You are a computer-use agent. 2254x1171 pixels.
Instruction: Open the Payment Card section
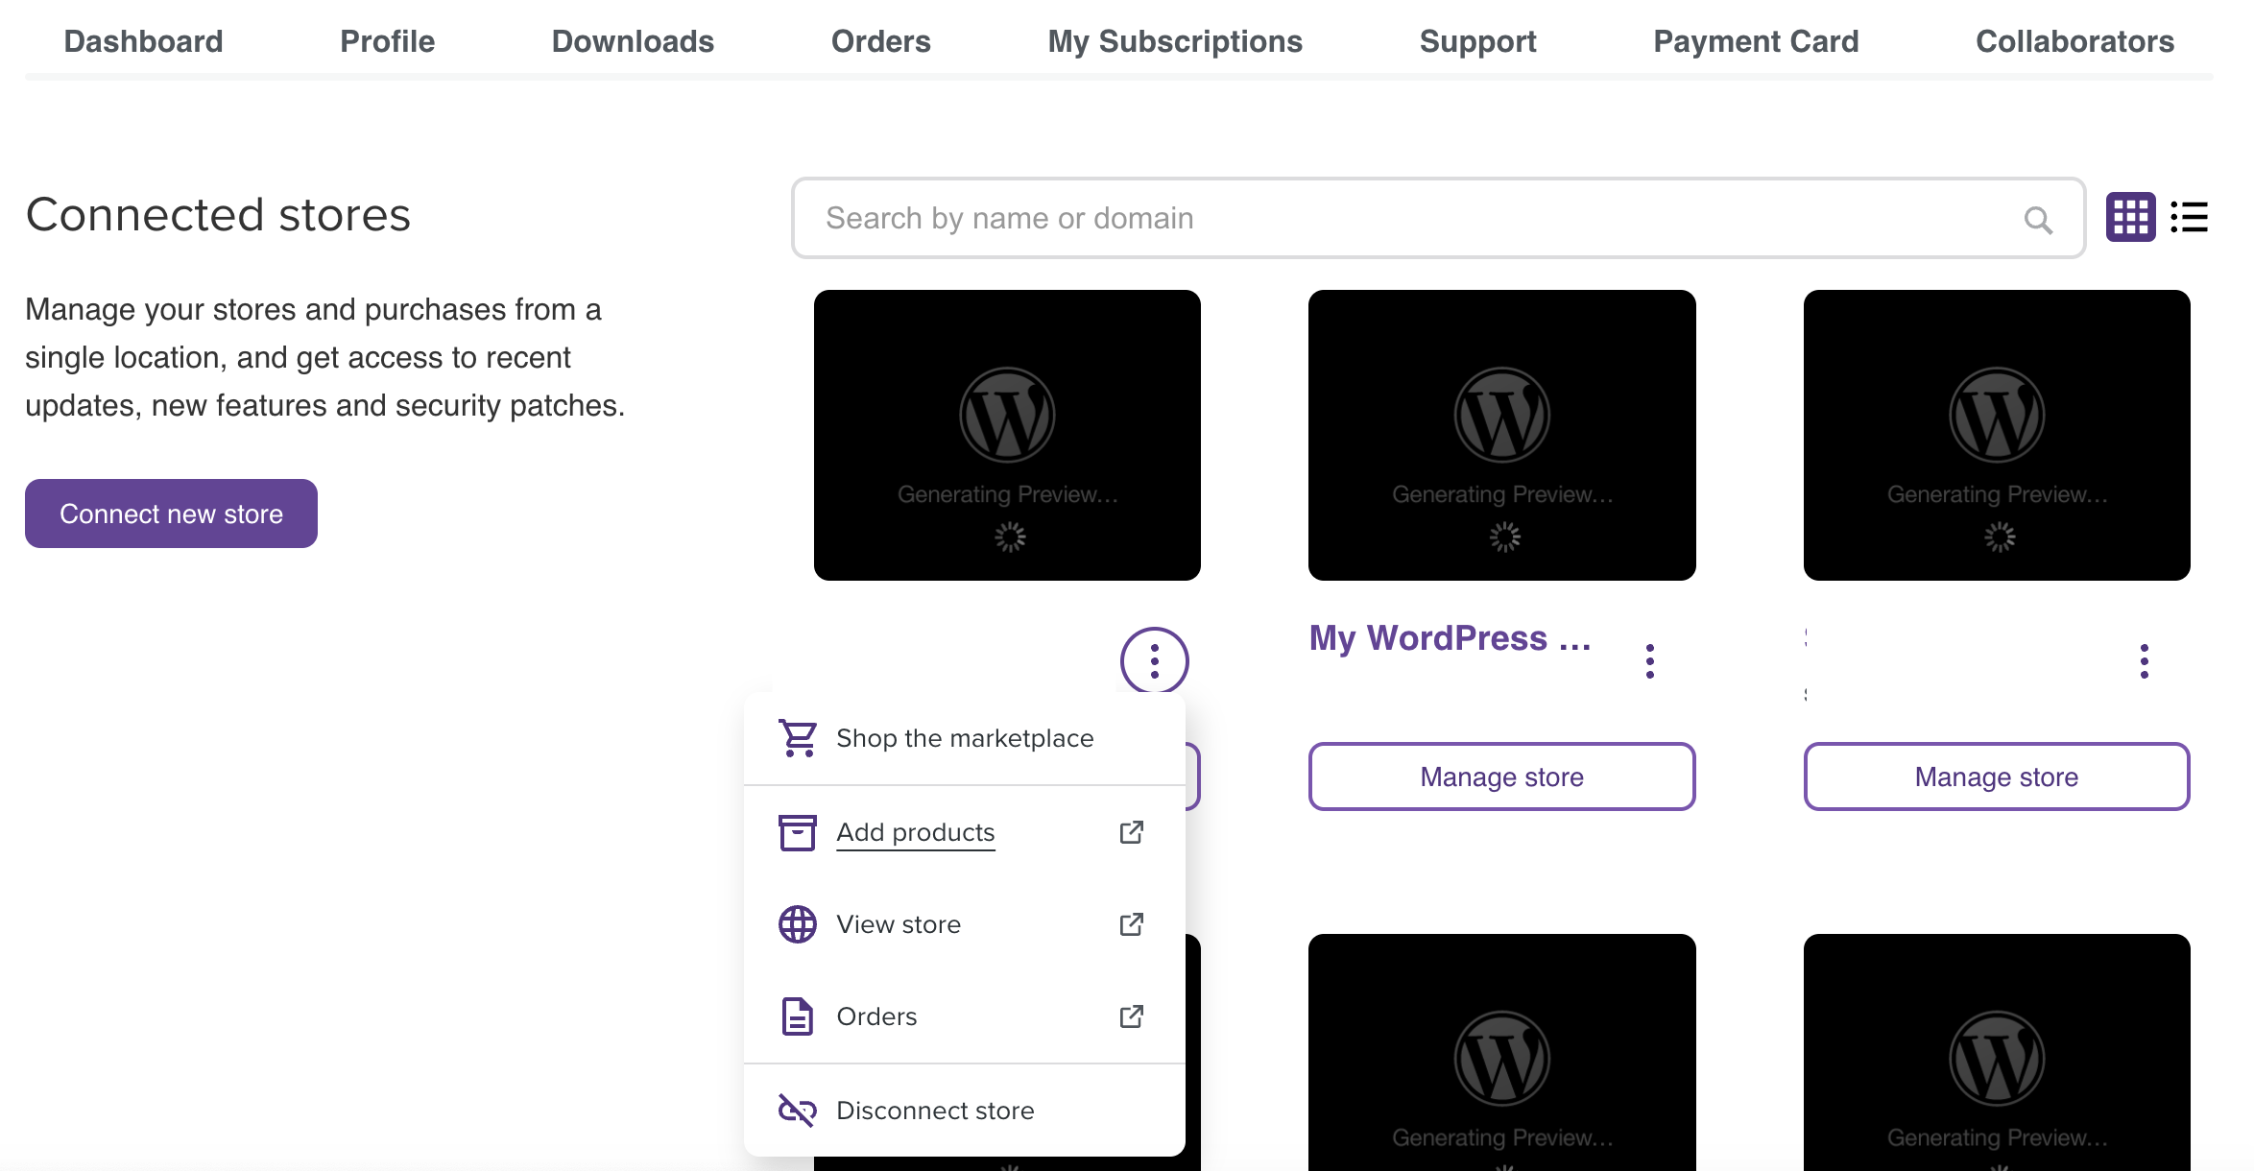click(x=1755, y=40)
